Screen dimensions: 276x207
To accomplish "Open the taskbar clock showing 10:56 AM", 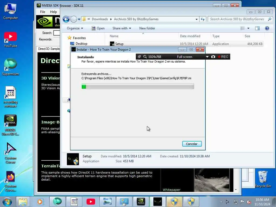I will [262, 202].
